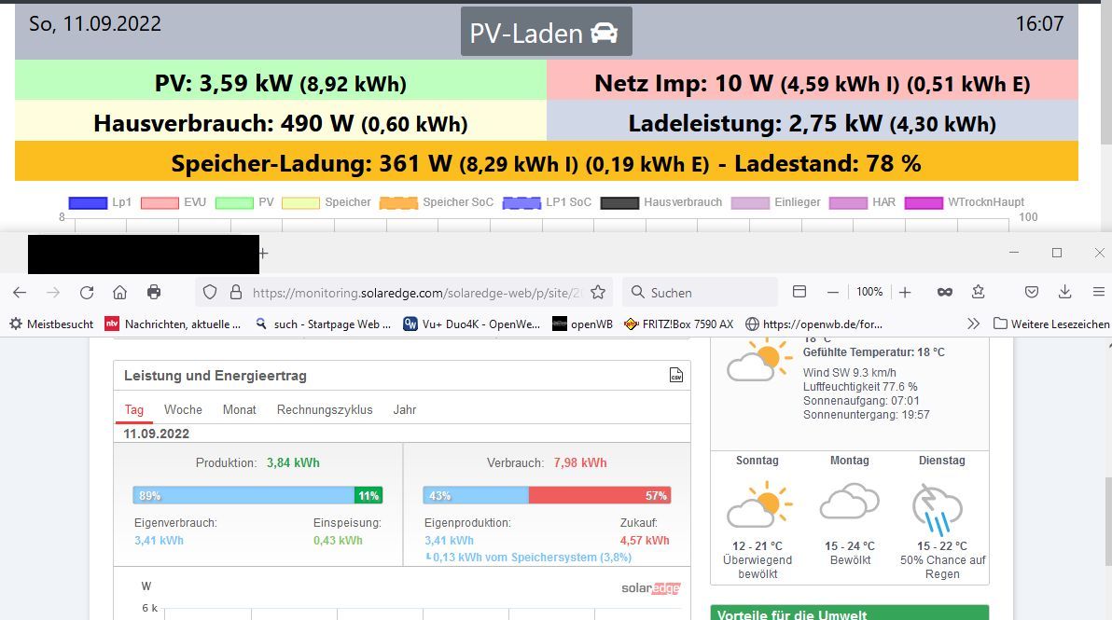1112x620 pixels.
Task: Maximize the Firefox window
Action: [x=1057, y=253]
